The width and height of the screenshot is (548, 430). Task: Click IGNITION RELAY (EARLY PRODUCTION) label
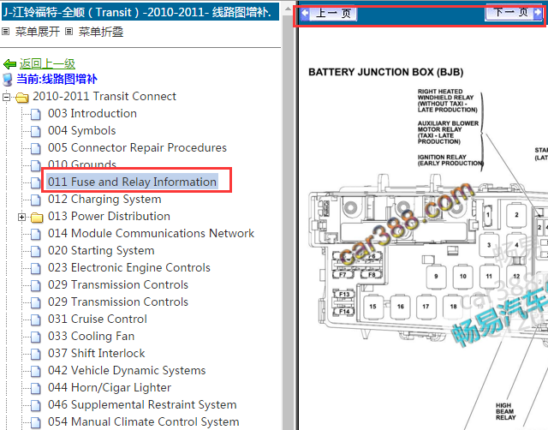coord(450,160)
